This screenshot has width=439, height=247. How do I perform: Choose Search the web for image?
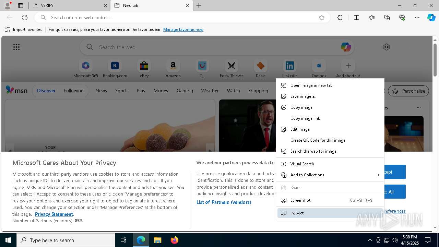pos(330,151)
